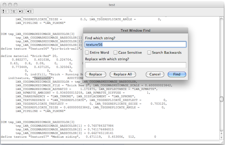Click the value 1.171875 after LWA_COGSMASKEDIMAGE_ASPRATIO
The height and width of the screenshot is (145, 225).
tap(88, 89)
